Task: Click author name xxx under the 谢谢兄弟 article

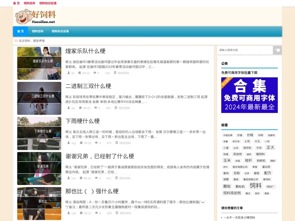Action: click(x=74, y=178)
